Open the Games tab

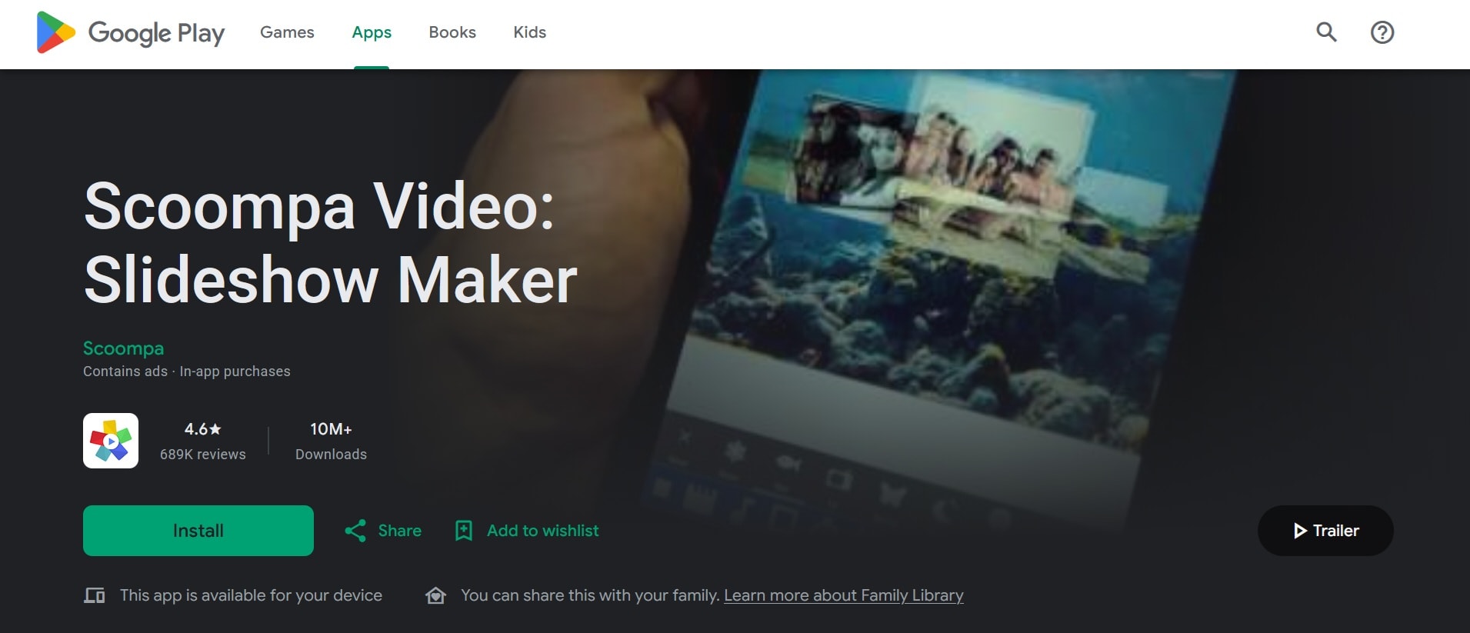click(x=287, y=32)
